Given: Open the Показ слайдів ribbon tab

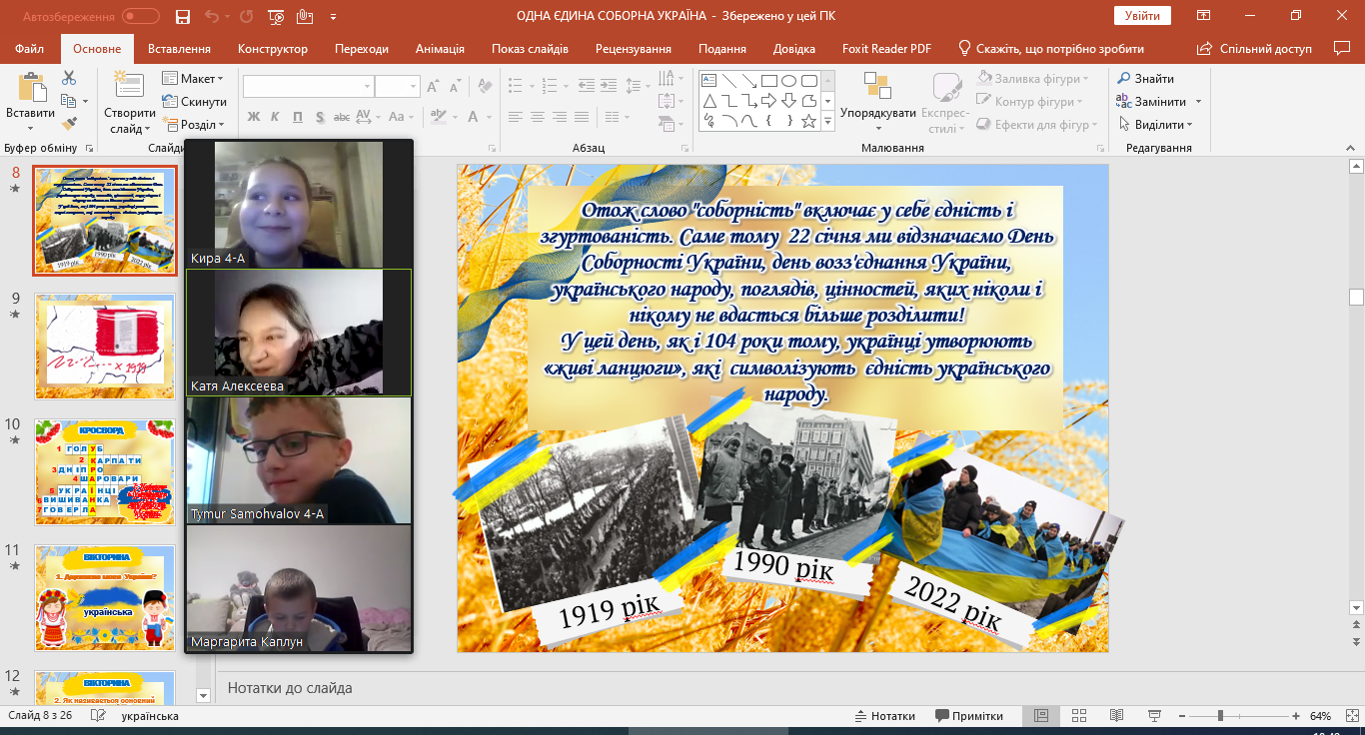Looking at the screenshot, I should coord(530,49).
